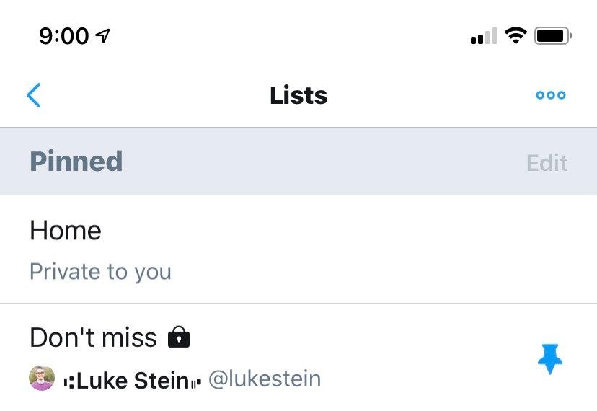Tap the battery indicator icon
Image resolution: width=597 pixels, height=411 pixels.
(553, 35)
